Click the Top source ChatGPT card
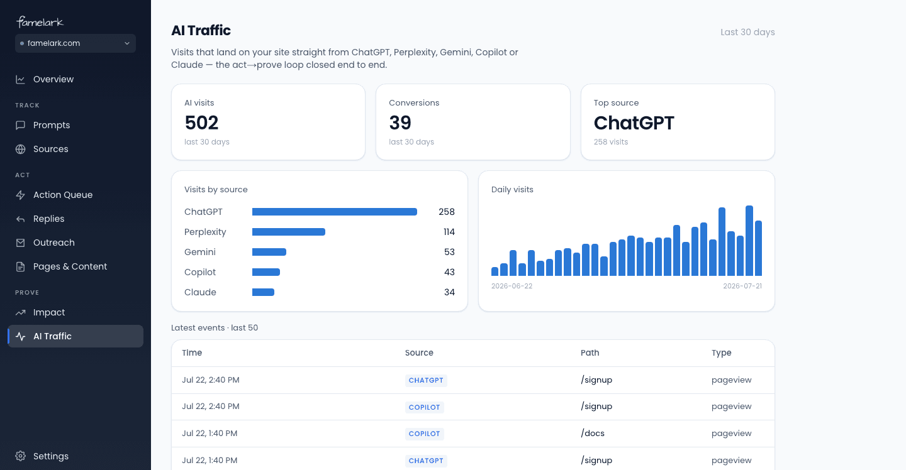 pos(678,122)
